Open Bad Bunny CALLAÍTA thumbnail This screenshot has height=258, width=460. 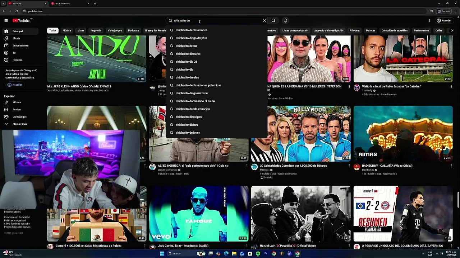pos(403,134)
